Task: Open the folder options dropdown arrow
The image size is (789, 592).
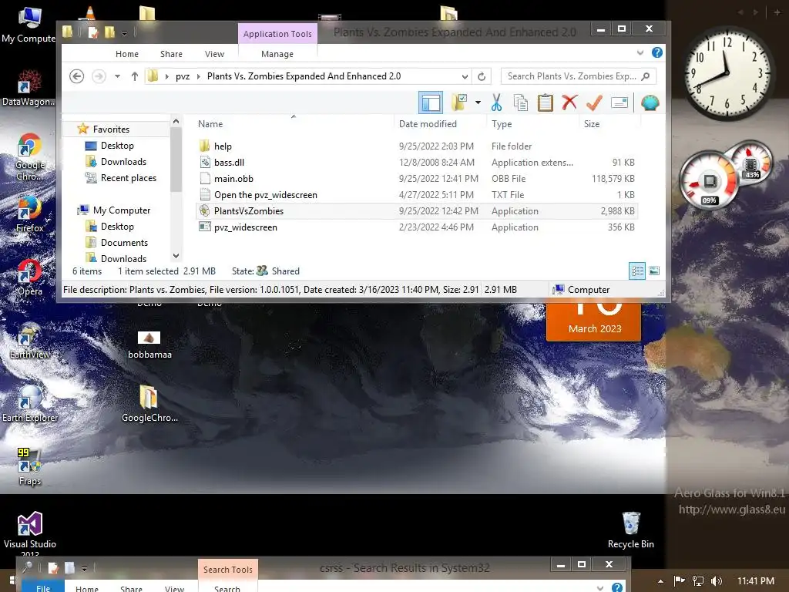Action: click(478, 103)
